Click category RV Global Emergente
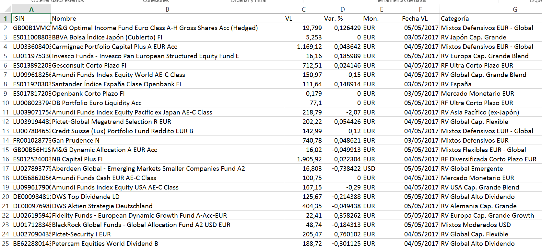This screenshot has height=249, width=542. 491,168
